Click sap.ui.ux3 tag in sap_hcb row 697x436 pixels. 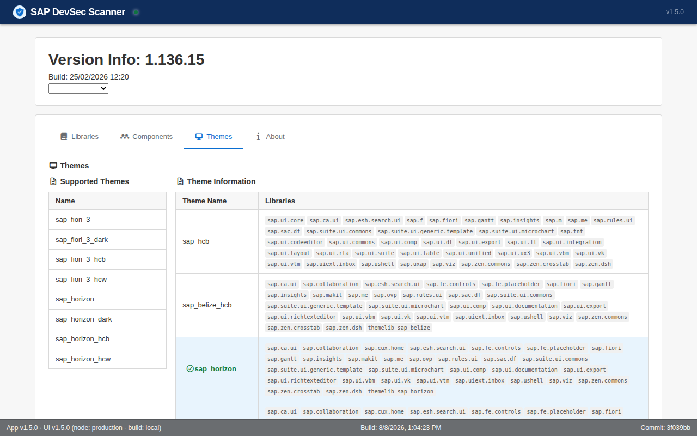(x=513, y=253)
